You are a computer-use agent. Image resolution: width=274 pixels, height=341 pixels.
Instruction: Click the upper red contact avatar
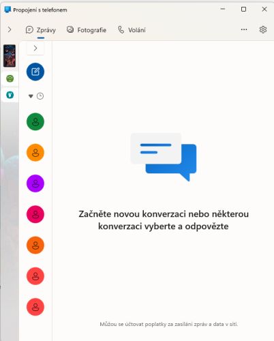[x=35, y=276]
